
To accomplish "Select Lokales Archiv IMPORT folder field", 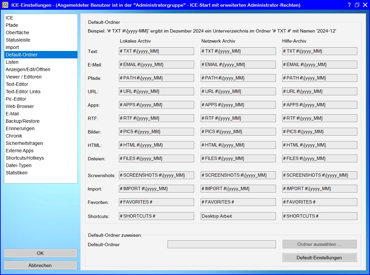I will click(x=157, y=189).
